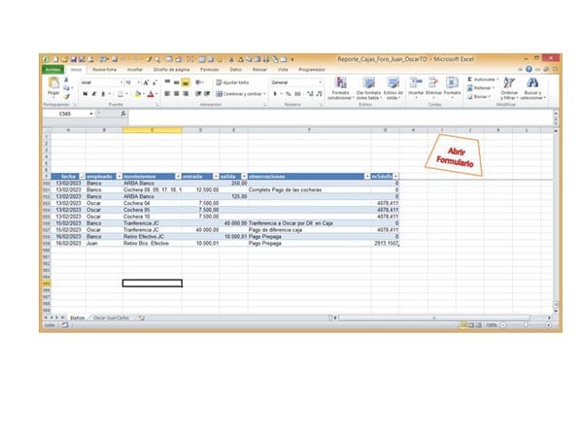
Task: Toggle highlighted bottom vertical alignment
Action: (186, 83)
